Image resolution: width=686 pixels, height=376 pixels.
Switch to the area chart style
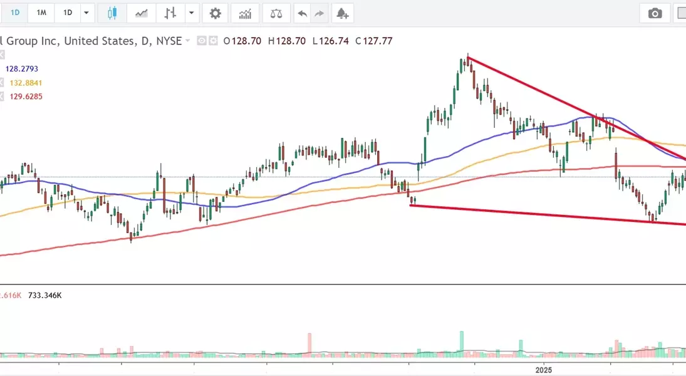(142, 13)
